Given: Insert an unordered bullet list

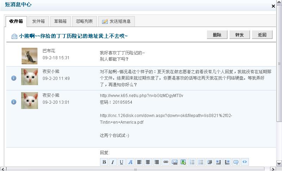Looking at the screenshot, I should 201,162.
